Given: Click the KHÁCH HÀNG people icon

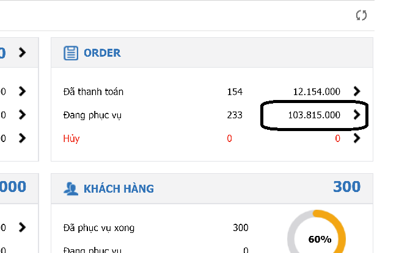Looking at the screenshot, I should (x=70, y=189).
